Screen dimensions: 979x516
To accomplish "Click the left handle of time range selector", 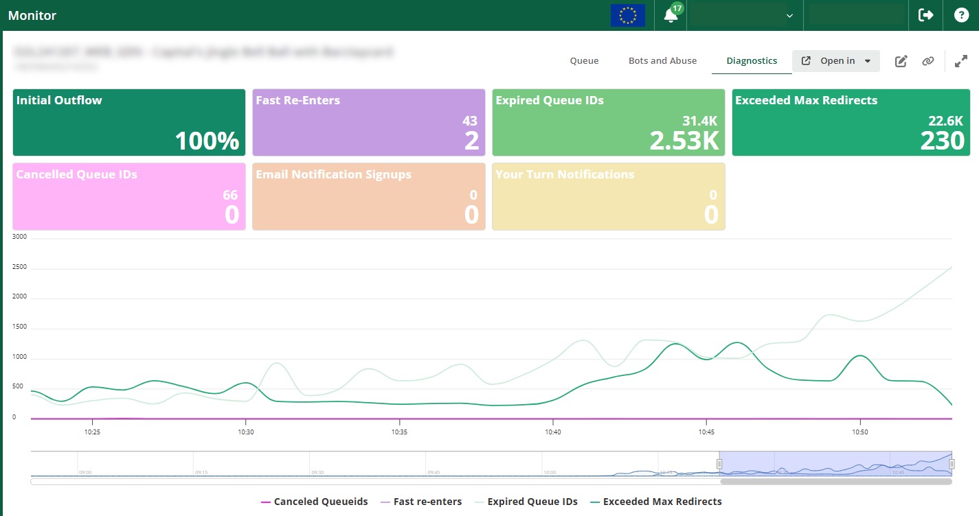I will (x=719, y=464).
